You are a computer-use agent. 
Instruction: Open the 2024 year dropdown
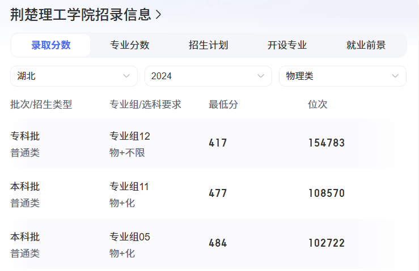click(208, 76)
